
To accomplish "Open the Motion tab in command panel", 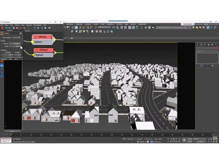I will click(x=208, y=45).
